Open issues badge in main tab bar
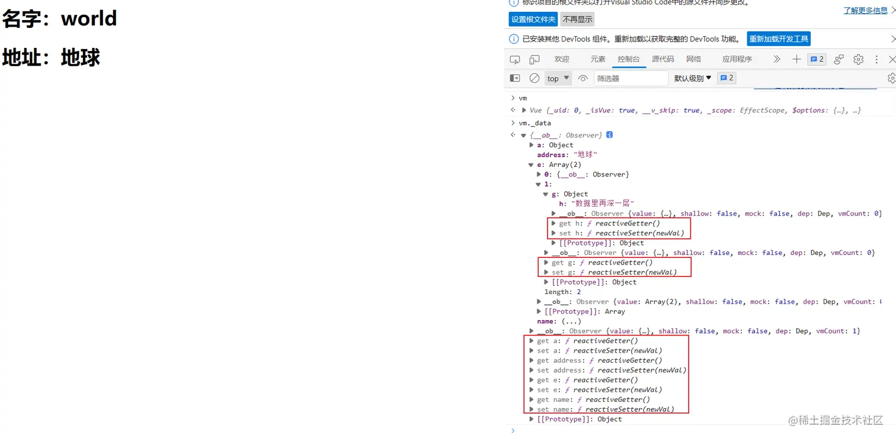Viewport: 896px width, 439px height. [x=817, y=59]
